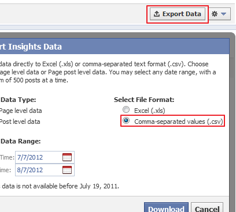This screenshot has height=212, width=236.
Task: Click the 500 posts description paragraph
Action: pyautogui.click(x=108, y=72)
